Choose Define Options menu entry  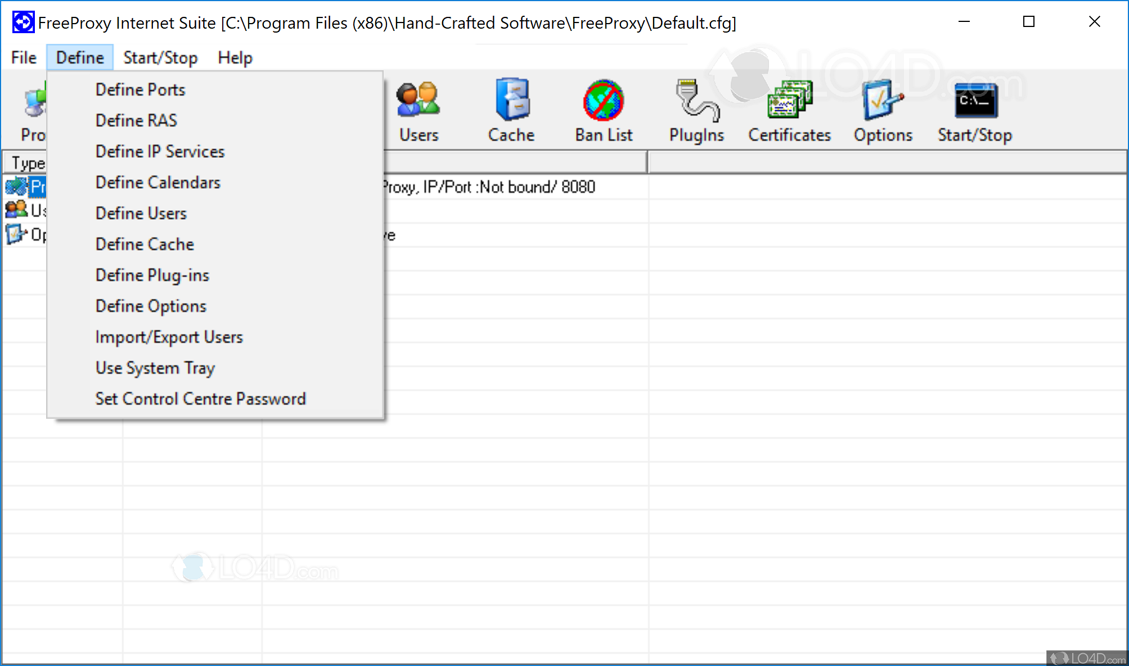[215, 306]
